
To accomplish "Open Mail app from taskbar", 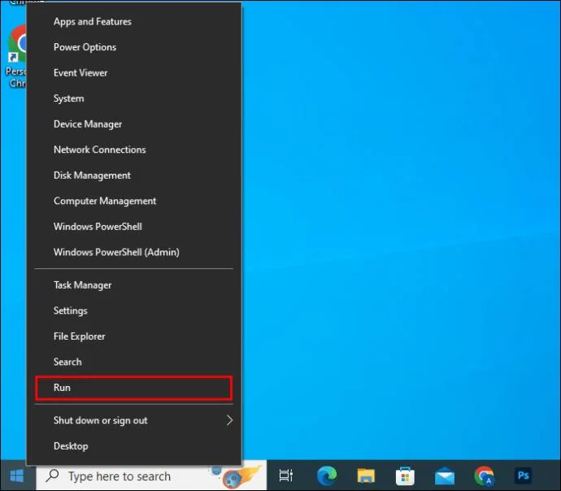I will 445,476.
